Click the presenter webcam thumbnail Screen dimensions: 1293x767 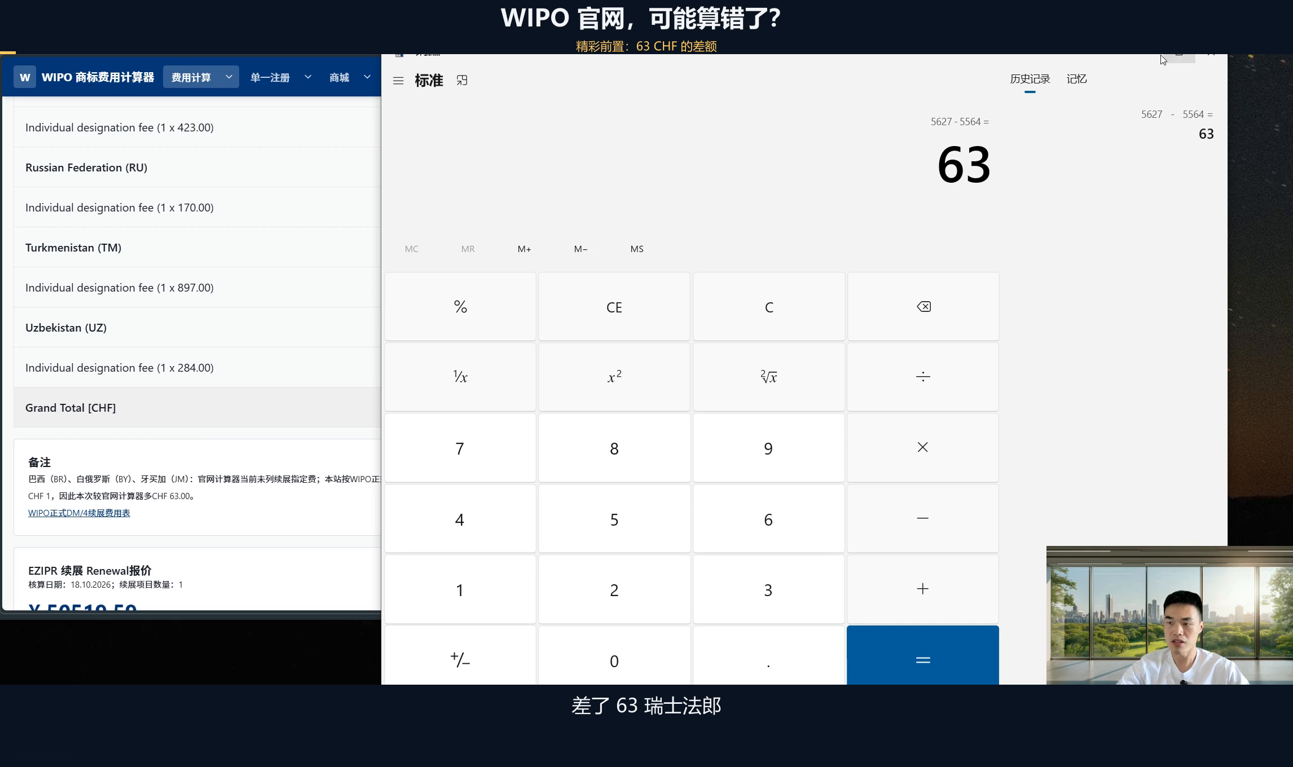click(x=1169, y=615)
